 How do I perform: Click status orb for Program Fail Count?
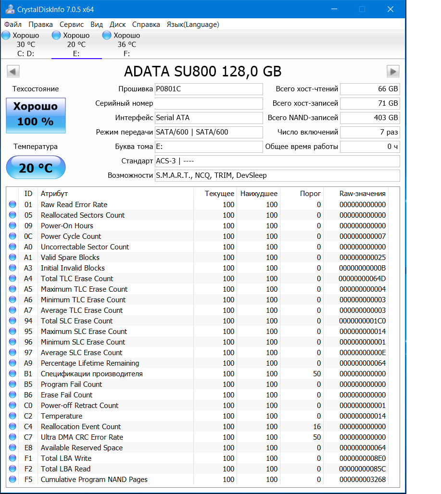pos(13,384)
